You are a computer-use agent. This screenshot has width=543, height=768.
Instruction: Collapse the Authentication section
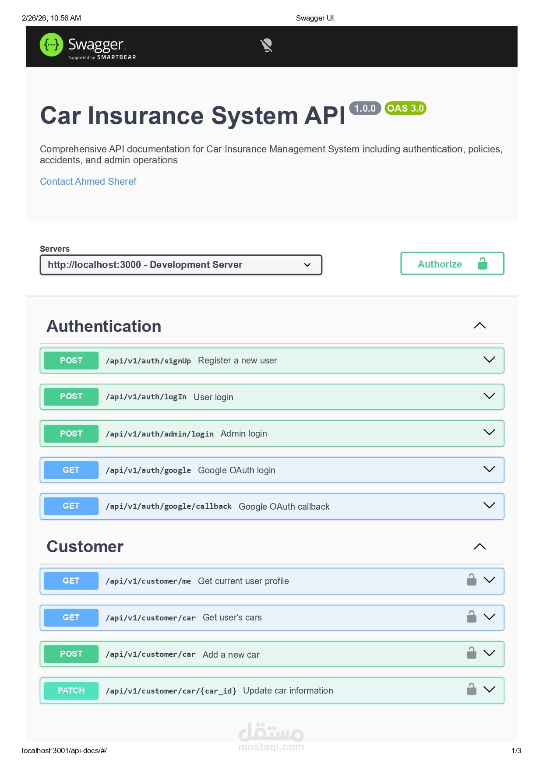pyautogui.click(x=480, y=326)
